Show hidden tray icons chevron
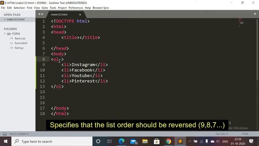 190,142
